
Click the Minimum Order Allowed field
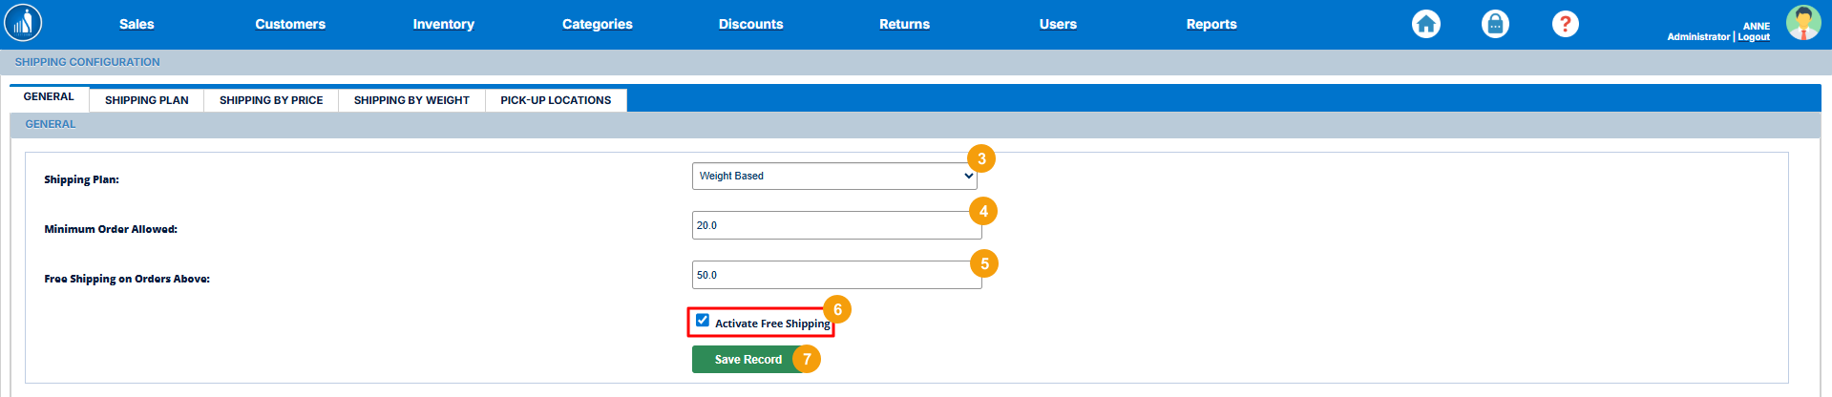click(x=835, y=225)
